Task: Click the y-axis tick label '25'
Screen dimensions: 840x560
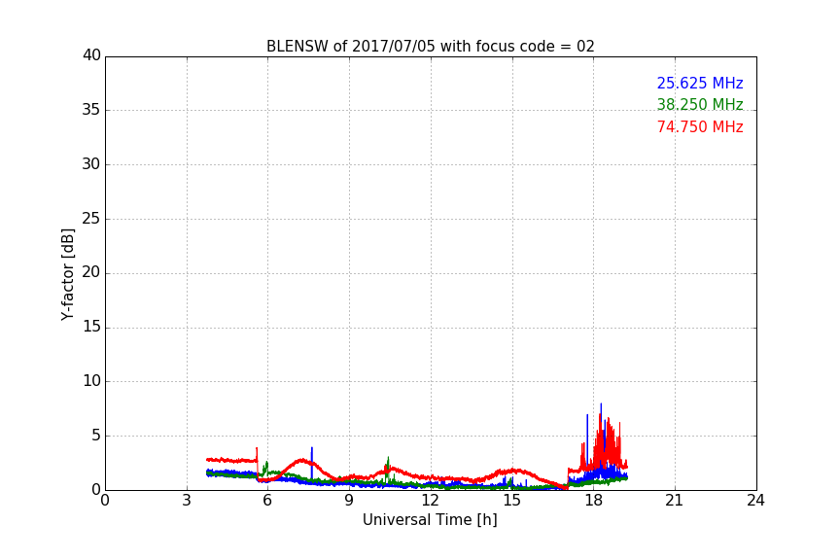Action: click(x=91, y=218)
